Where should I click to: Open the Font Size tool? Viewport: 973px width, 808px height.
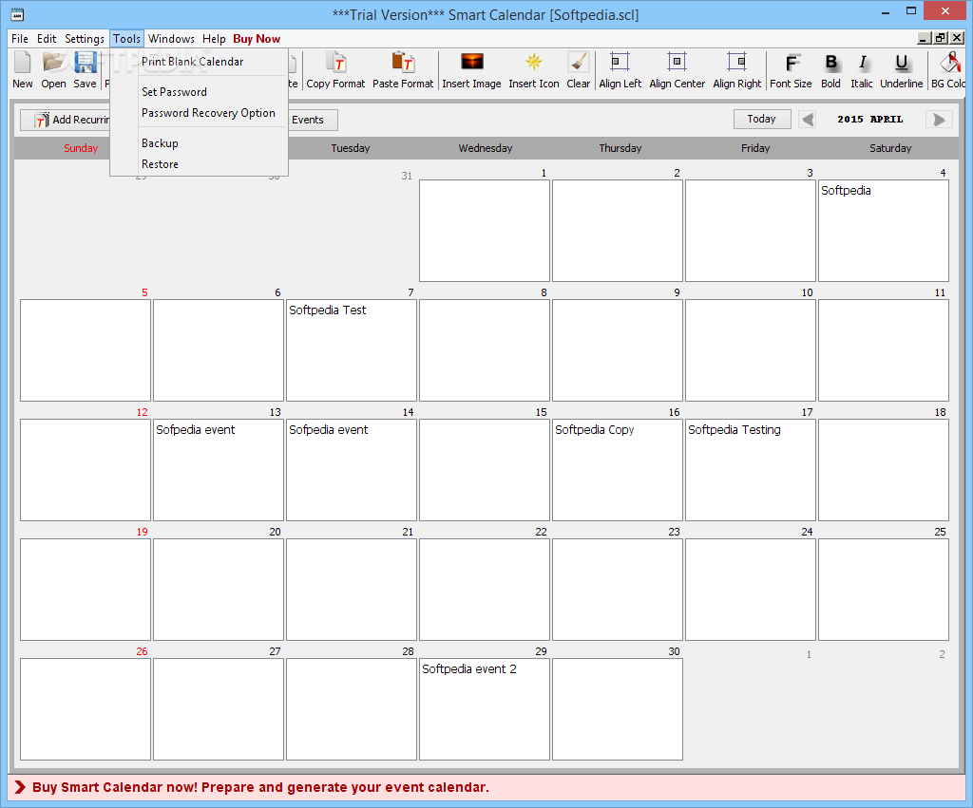791,70
